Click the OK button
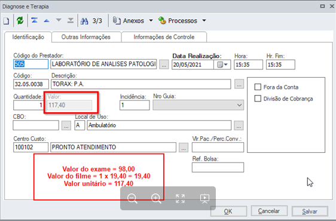The height and width of the screenshot is (221, 336). click(x=228, y=211)
